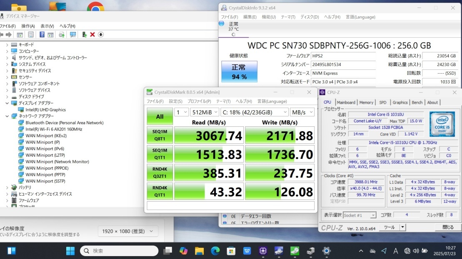
Task: Select Intel(R) UHD Graphics in the device tree
Action: pos(45,110)
